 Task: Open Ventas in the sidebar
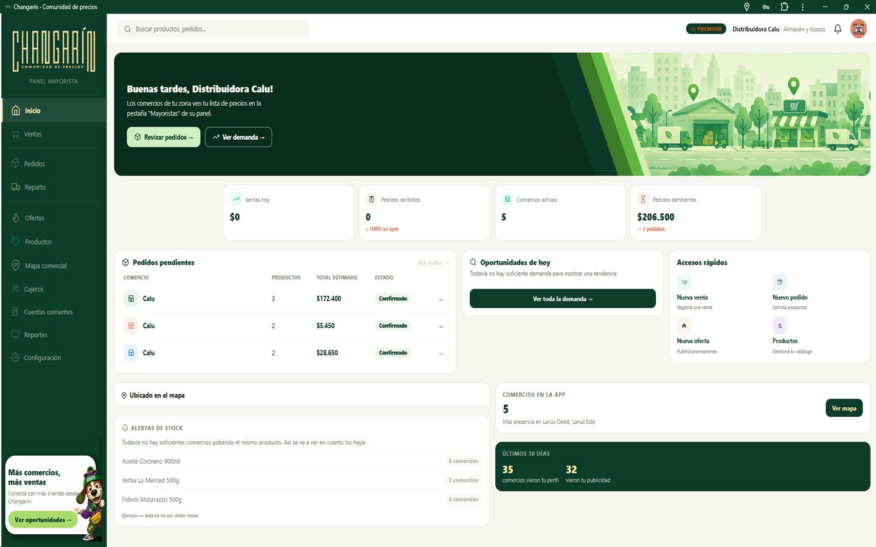click(54, 134)
